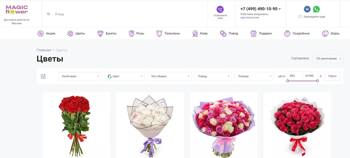Open the Цвет filter dropdown
Image resolution: width=350 pixels, height=158 pixels.
pos(124,76)
